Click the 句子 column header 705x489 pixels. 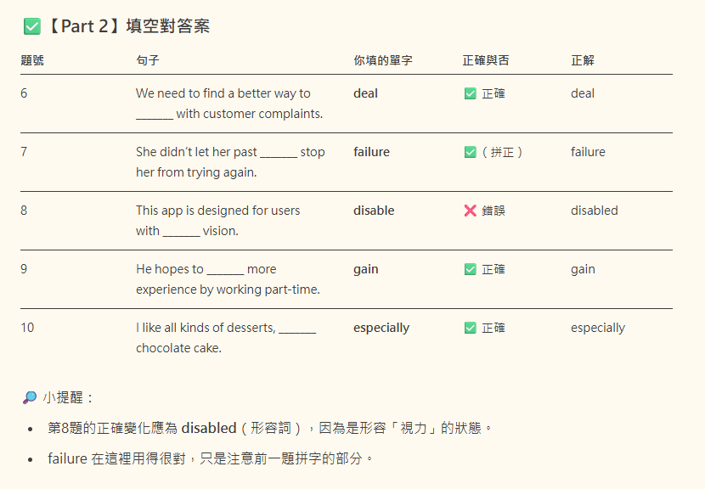coord(148,60)
